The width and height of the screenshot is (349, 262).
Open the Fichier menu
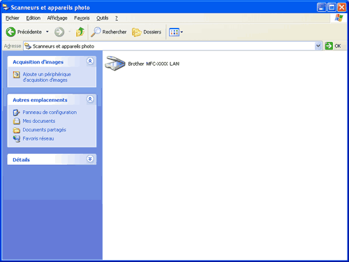[x=13, y=18]
